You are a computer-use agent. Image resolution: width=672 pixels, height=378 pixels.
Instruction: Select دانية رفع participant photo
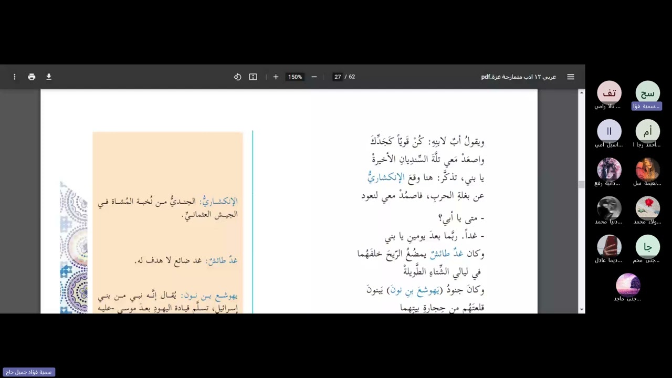(609, 170)
